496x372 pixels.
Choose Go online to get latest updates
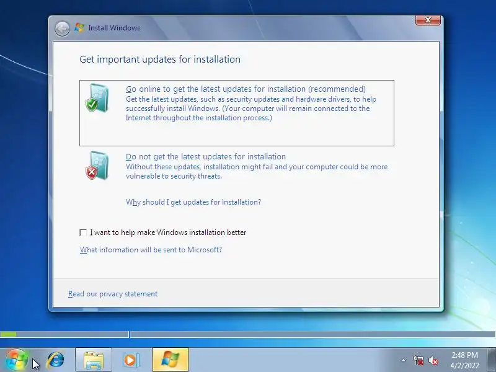237,113
